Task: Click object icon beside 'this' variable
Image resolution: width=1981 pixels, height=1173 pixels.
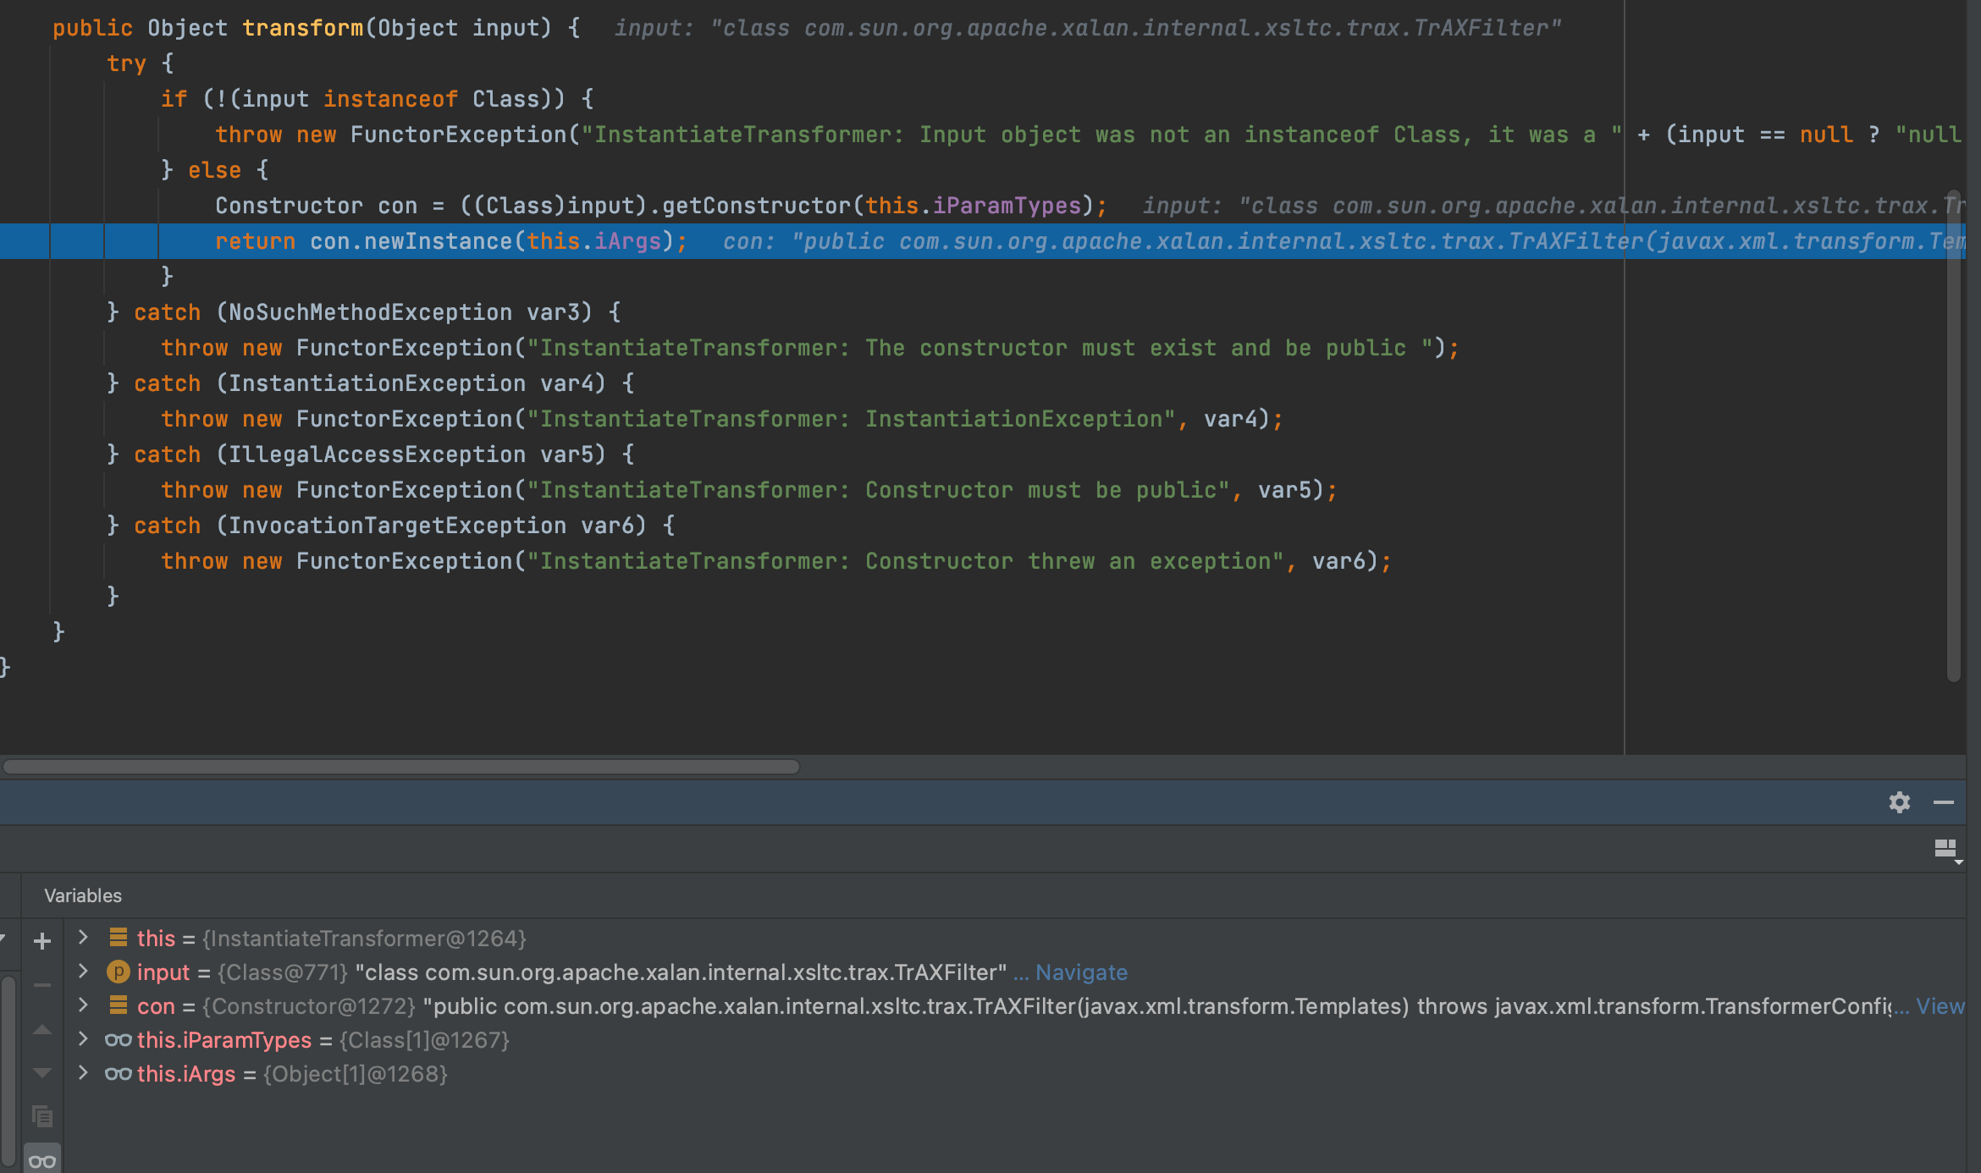Action: [x=119, y=938]
